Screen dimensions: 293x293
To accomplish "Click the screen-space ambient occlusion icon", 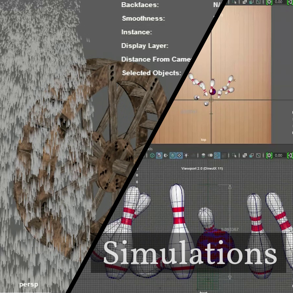I will (203, 155).
